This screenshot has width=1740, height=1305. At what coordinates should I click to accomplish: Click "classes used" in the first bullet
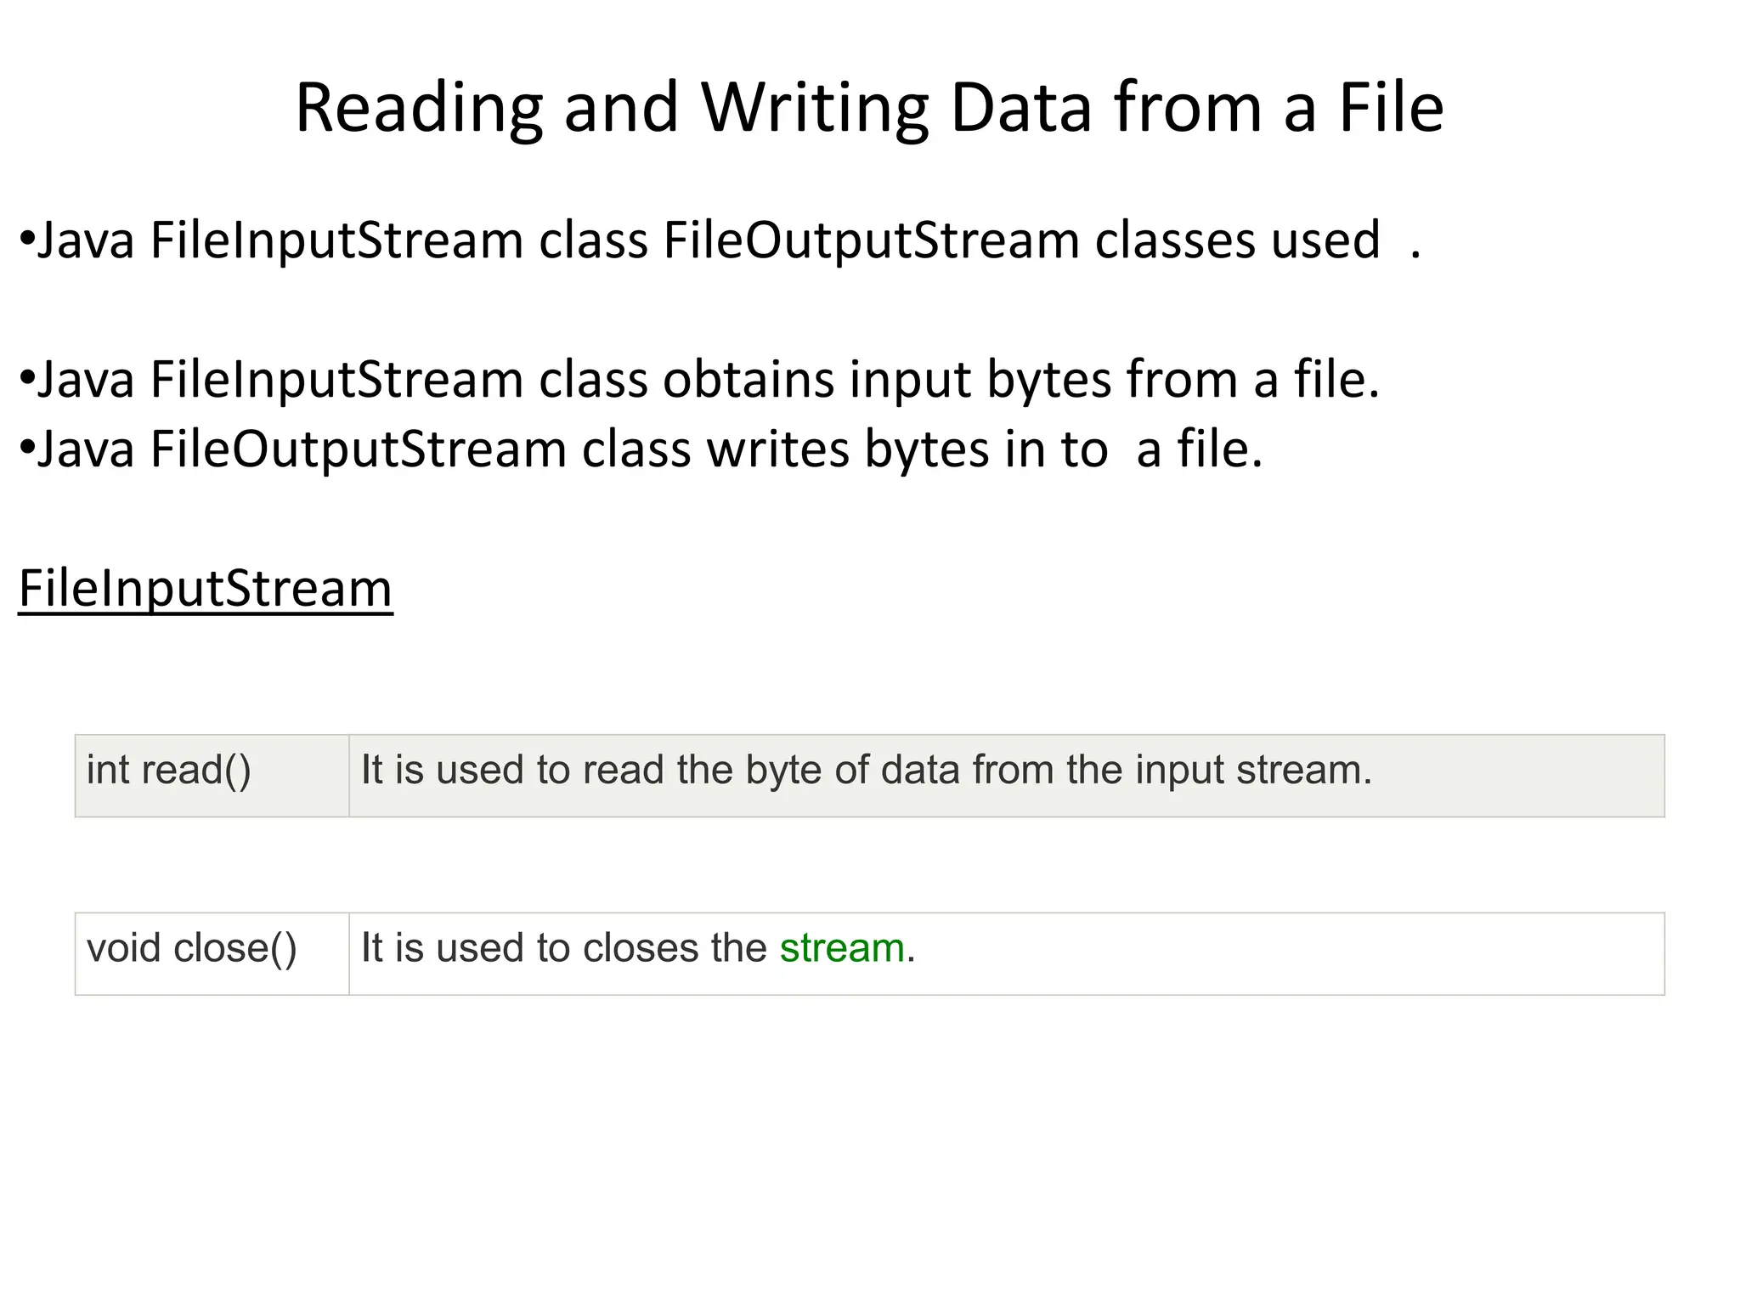click(1237, 240)
